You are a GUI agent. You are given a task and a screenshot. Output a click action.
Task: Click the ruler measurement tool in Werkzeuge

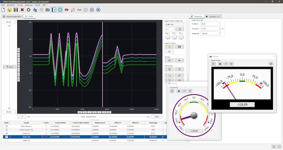pyautogui.click(x=179, y=76)
